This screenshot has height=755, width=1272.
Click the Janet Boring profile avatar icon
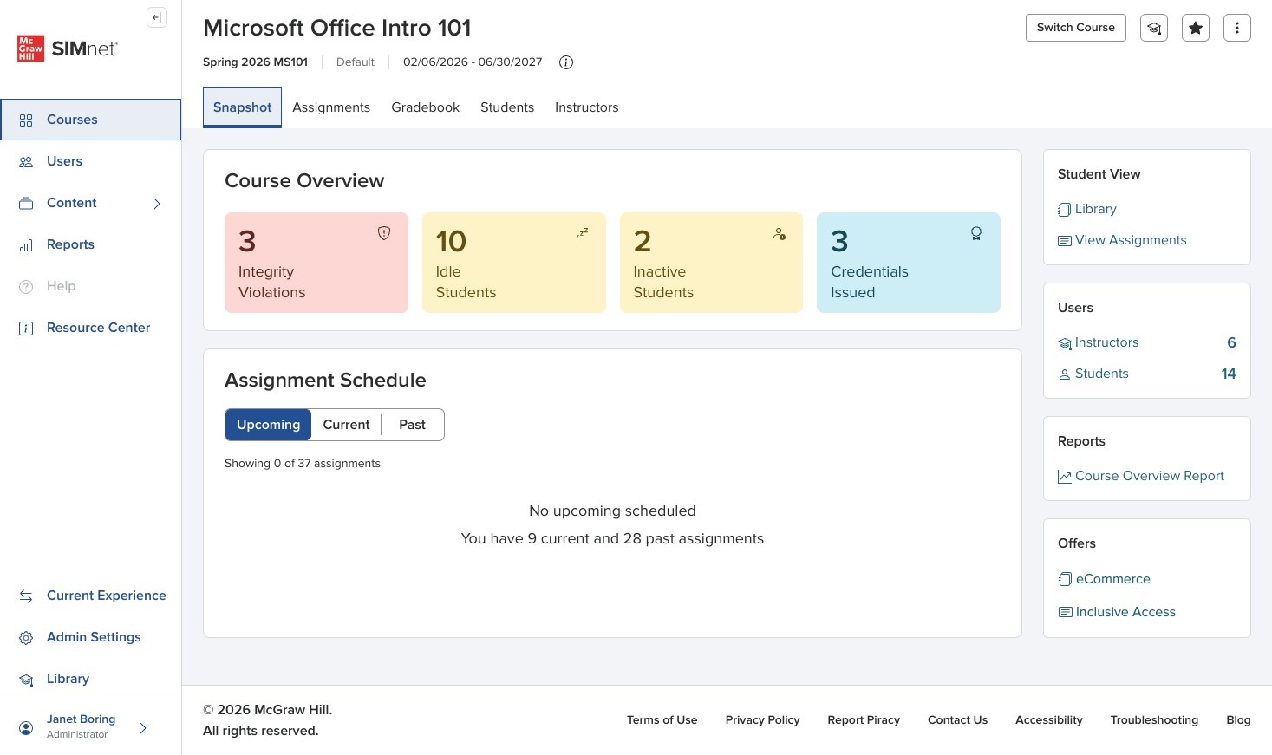click(26, 728)
